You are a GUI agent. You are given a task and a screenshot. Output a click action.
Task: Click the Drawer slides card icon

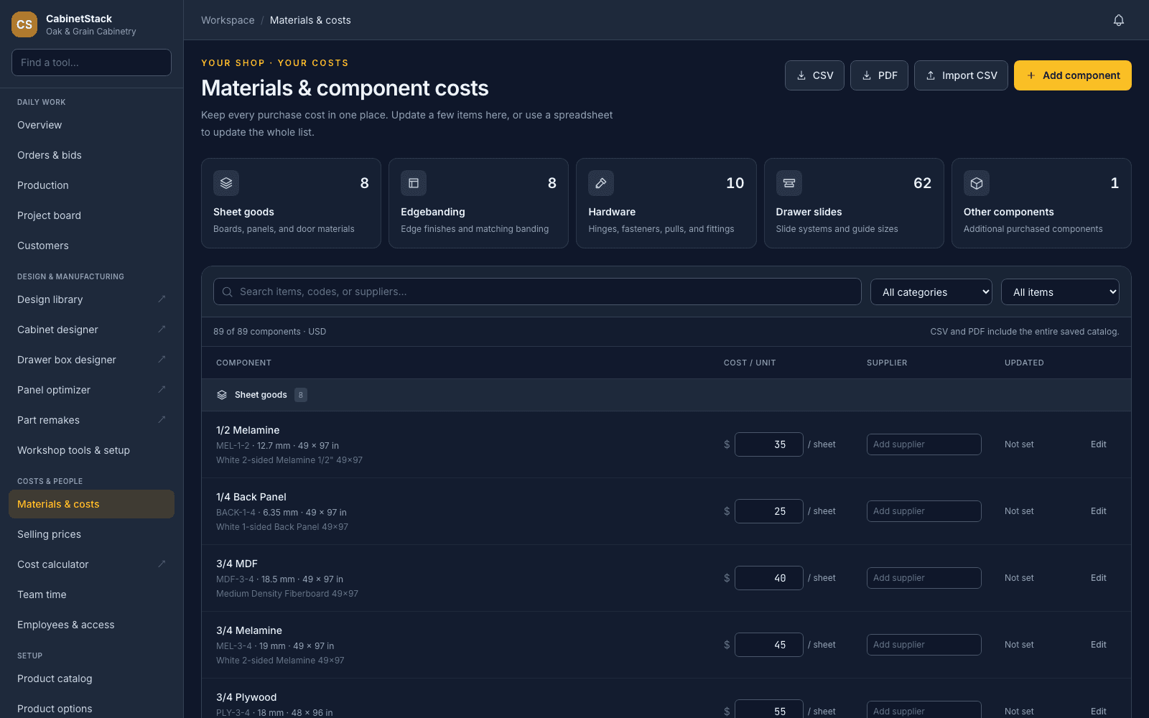pyautogui.click(x=789, y=183)
